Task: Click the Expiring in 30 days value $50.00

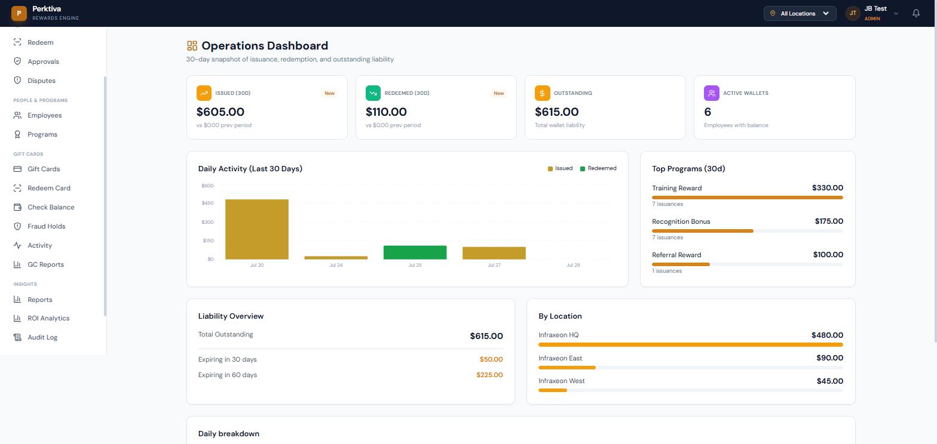Action: [x=491, y=359]
